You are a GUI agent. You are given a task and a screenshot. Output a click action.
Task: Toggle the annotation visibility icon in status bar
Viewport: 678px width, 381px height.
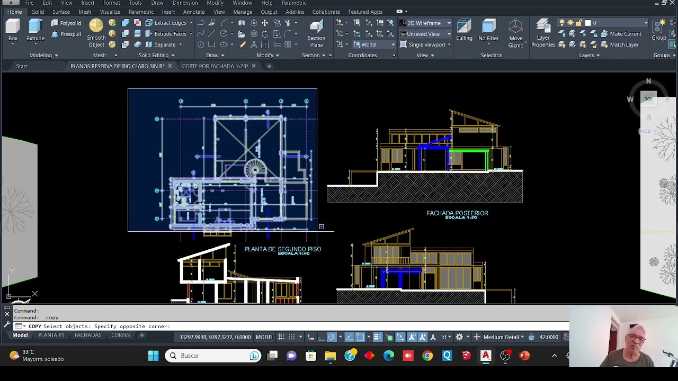point(412,337)
